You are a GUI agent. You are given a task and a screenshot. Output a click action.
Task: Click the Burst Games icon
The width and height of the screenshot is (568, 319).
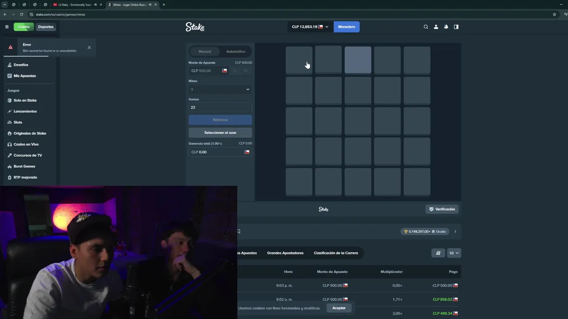point(10,166)
